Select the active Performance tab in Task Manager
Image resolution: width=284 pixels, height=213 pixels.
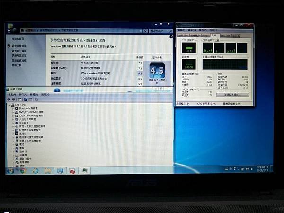[x=214, y=35]
